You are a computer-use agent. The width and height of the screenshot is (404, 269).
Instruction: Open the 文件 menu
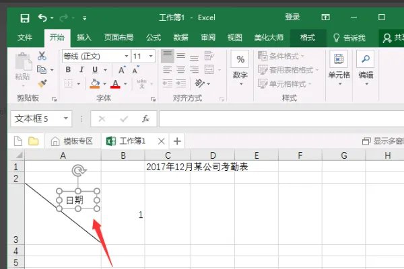(x=25, y=38)
